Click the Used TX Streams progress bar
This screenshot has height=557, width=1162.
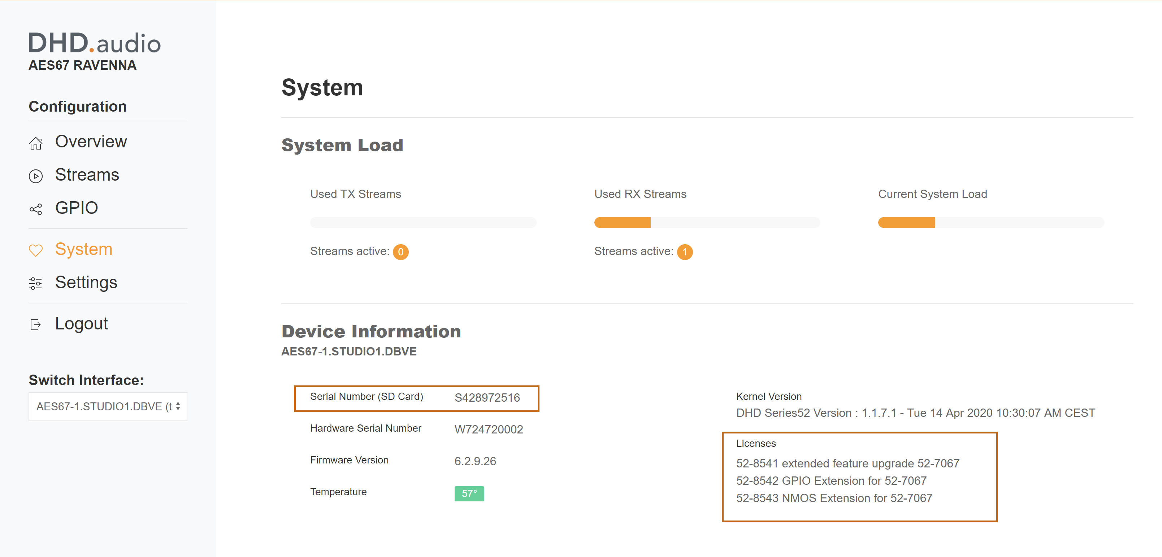click(423, 223)
